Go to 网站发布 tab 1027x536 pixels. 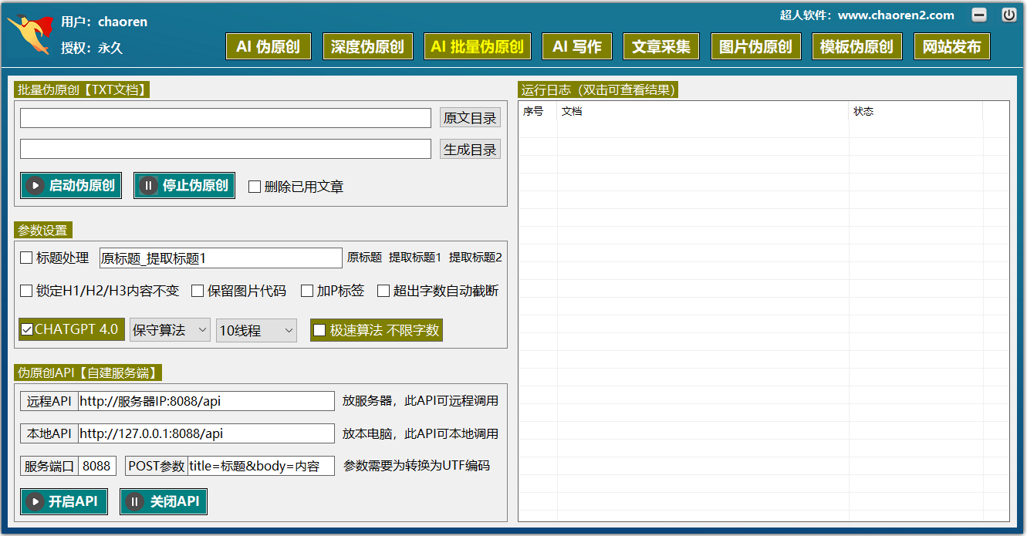(951, 46)
